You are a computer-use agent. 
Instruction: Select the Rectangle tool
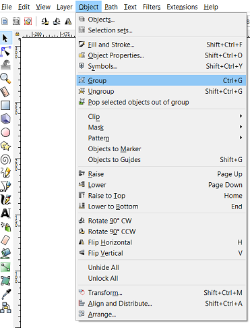coord(5,105)
